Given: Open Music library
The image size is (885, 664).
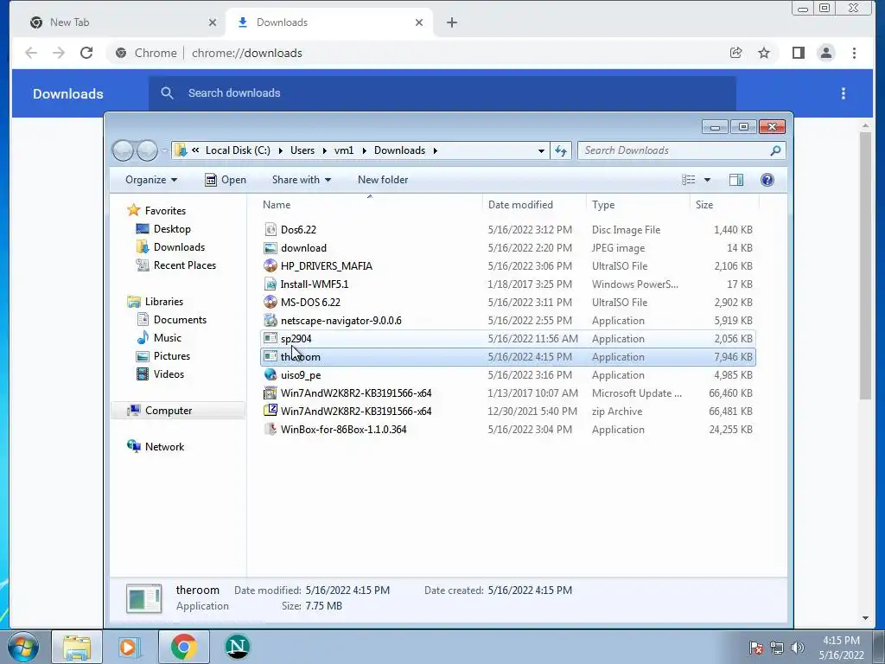Looking at the screenshot, I should 159,338.
